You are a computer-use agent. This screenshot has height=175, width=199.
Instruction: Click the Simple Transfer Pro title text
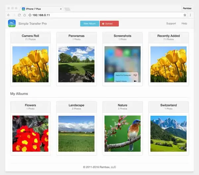tap(33, 24)
